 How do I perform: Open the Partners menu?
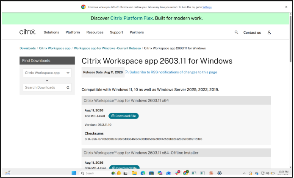point(136,32)
